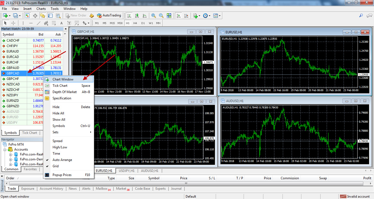This screenshot has width=374, height=199.
Task: Click the Specification icon in the context menu
Action: point(47,98)
